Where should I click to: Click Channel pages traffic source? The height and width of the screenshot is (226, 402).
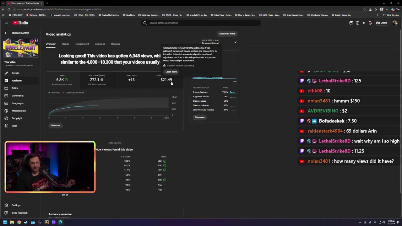click(x=199, y=101)
